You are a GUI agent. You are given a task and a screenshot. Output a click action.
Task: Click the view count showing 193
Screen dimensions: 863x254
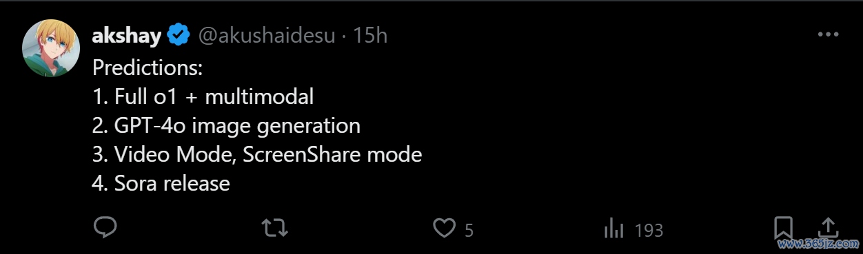[x=649, y=230]
